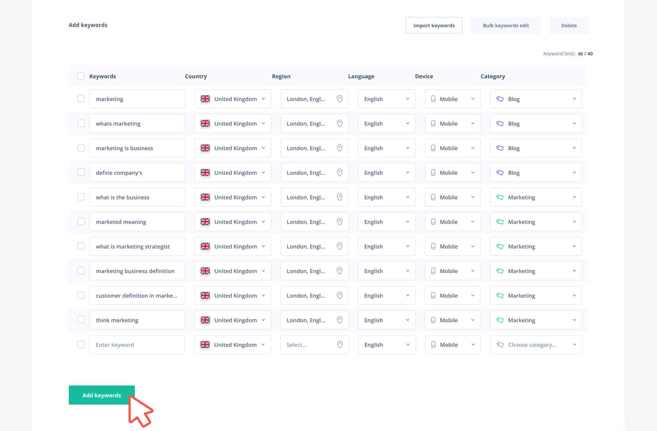Open Bulk keywords edit

tap(506, 25)
